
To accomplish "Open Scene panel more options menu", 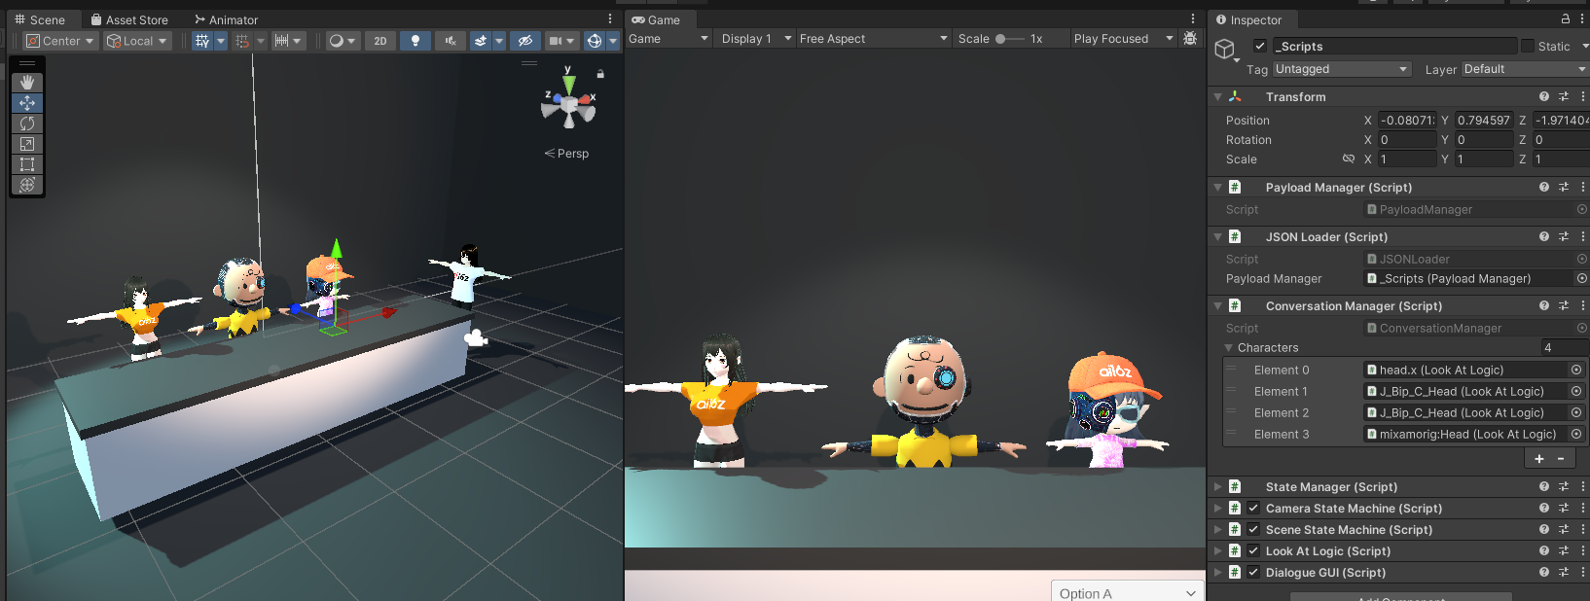I will click(x=610, y=18).
